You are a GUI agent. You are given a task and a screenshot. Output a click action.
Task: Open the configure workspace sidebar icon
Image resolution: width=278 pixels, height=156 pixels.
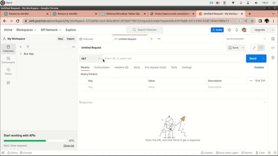pyautogui.click(x=8, y=83)
